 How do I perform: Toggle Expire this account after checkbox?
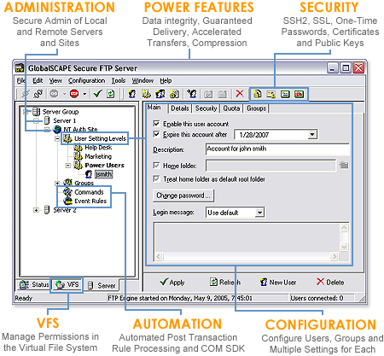pyautogui.click(x=156, y=134)
